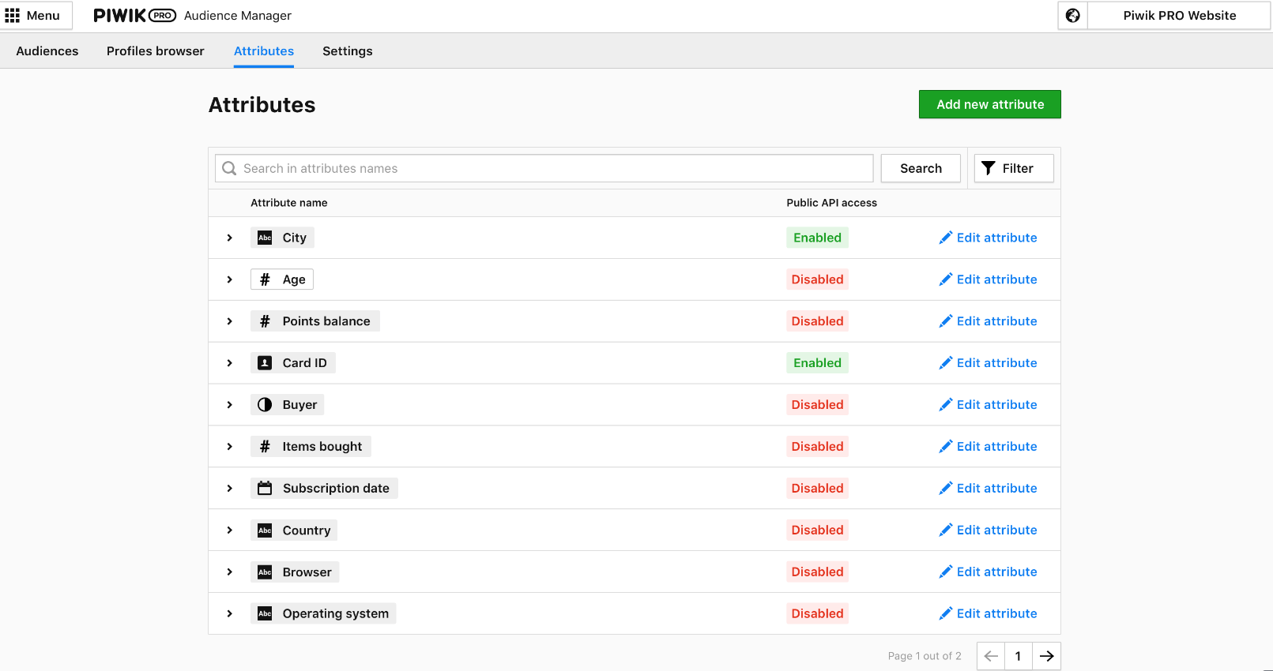This screenshot has width=1273, height=671.
Task: Open the Menu apps grid icon
Action: (13, 16)
